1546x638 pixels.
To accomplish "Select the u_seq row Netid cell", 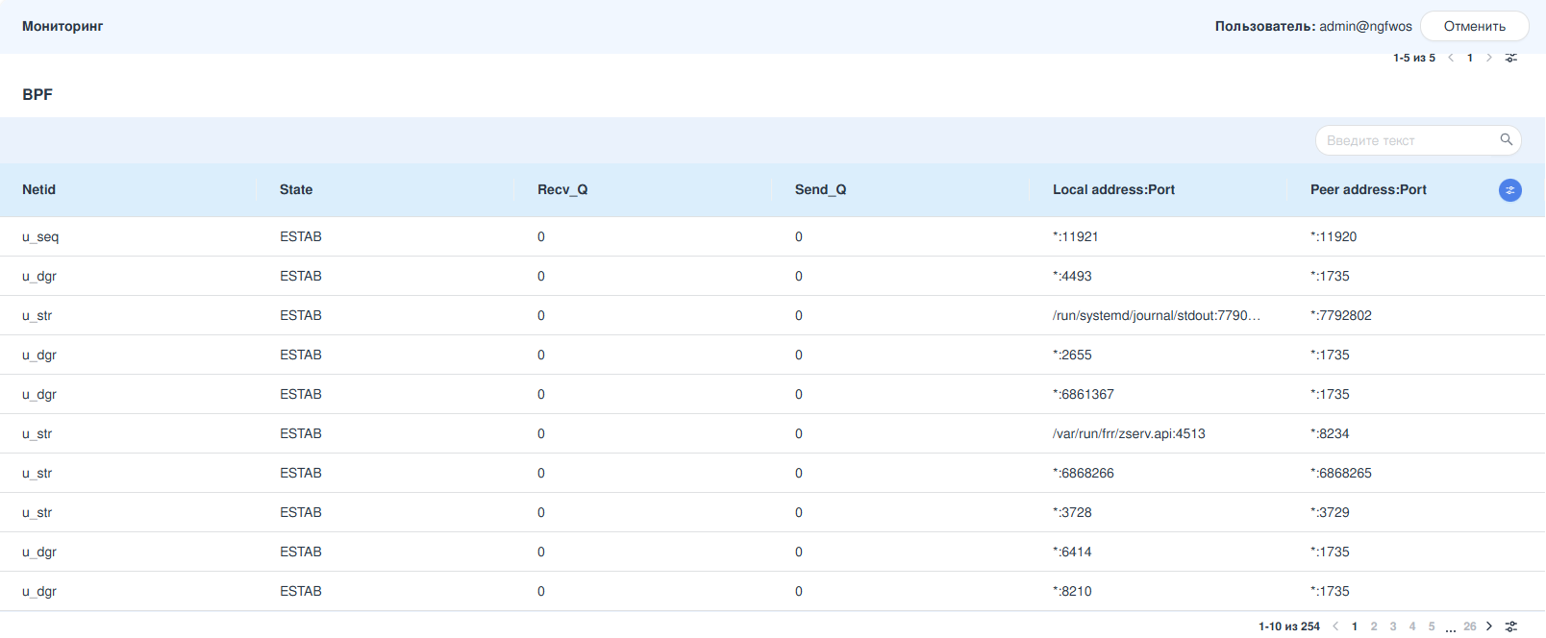I will (40, 236).
